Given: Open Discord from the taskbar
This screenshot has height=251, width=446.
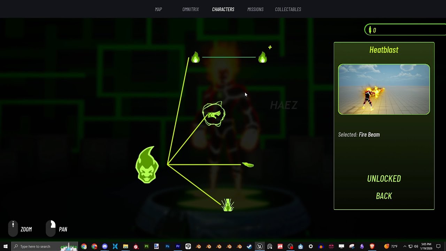Looking at the screenshot, I should [x=105, y=246].
